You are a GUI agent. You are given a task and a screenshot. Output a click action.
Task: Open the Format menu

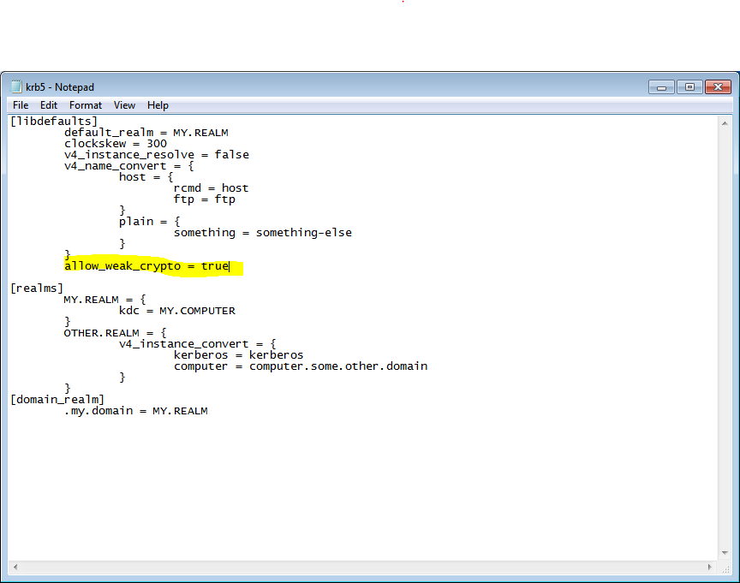coord(86,105)
